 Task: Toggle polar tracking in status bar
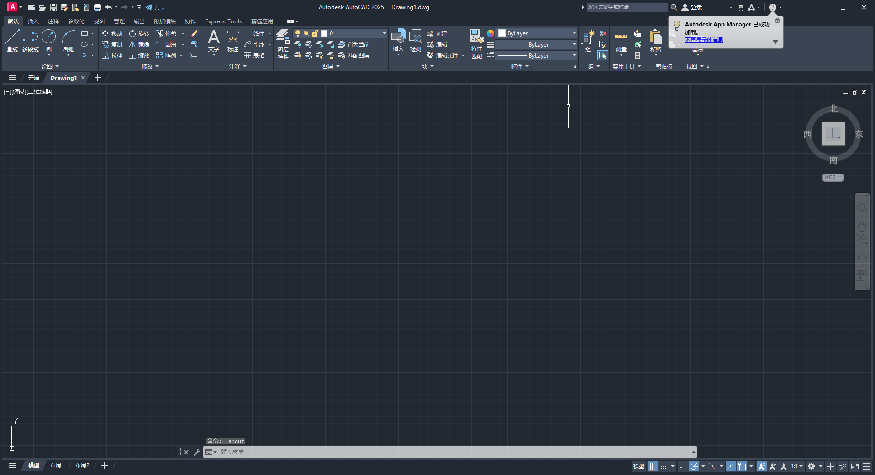[694, 466]
